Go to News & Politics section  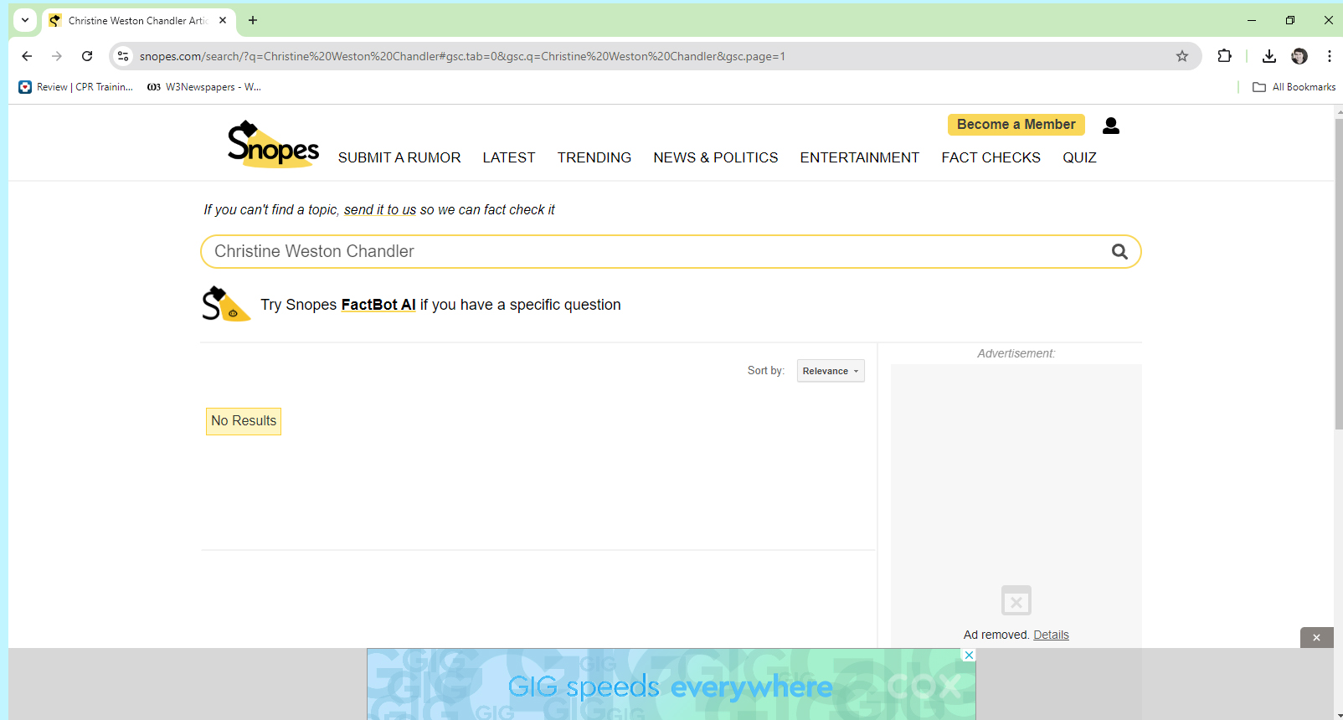pos(715,157)
